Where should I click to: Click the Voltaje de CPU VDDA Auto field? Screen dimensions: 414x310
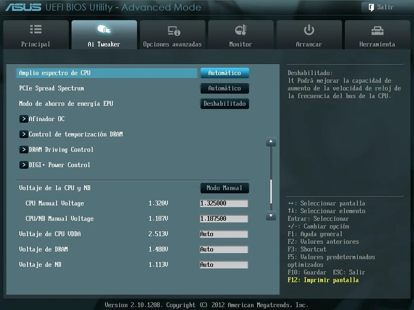224,234
